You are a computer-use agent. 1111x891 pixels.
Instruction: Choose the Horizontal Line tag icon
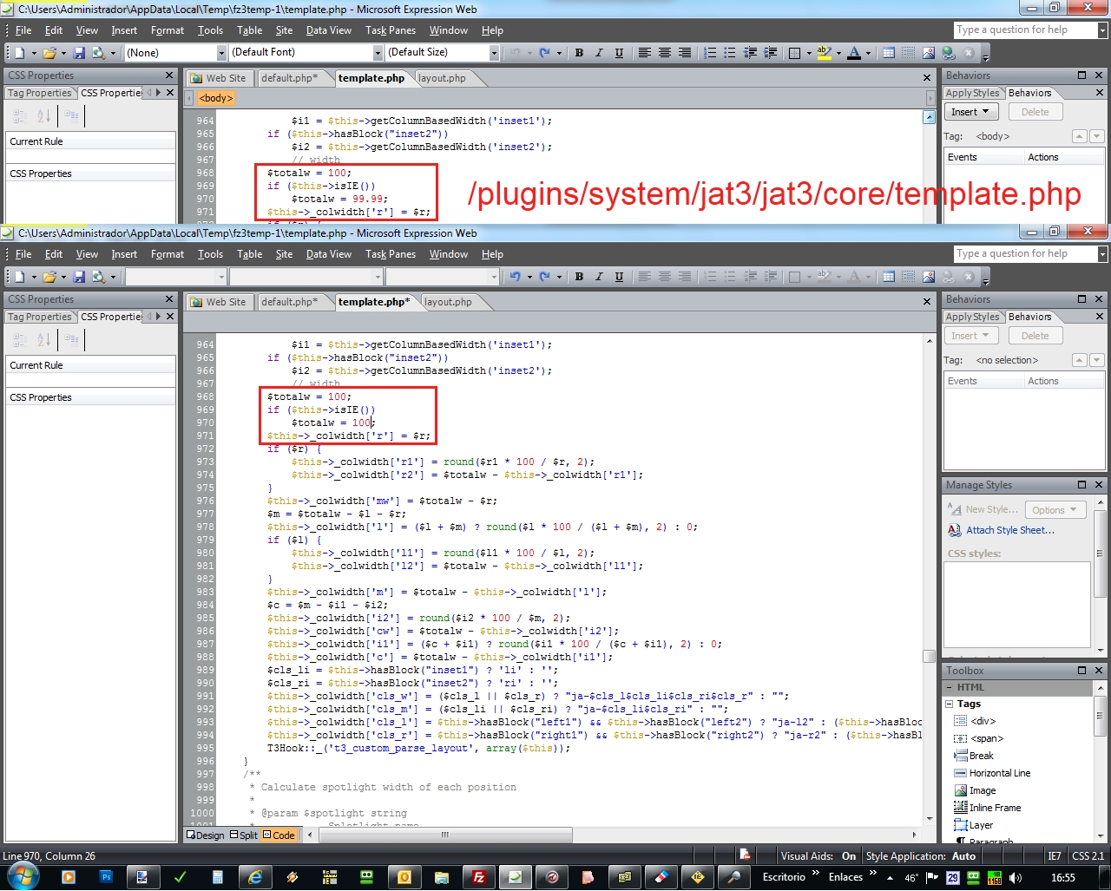(x=960, y=773)
